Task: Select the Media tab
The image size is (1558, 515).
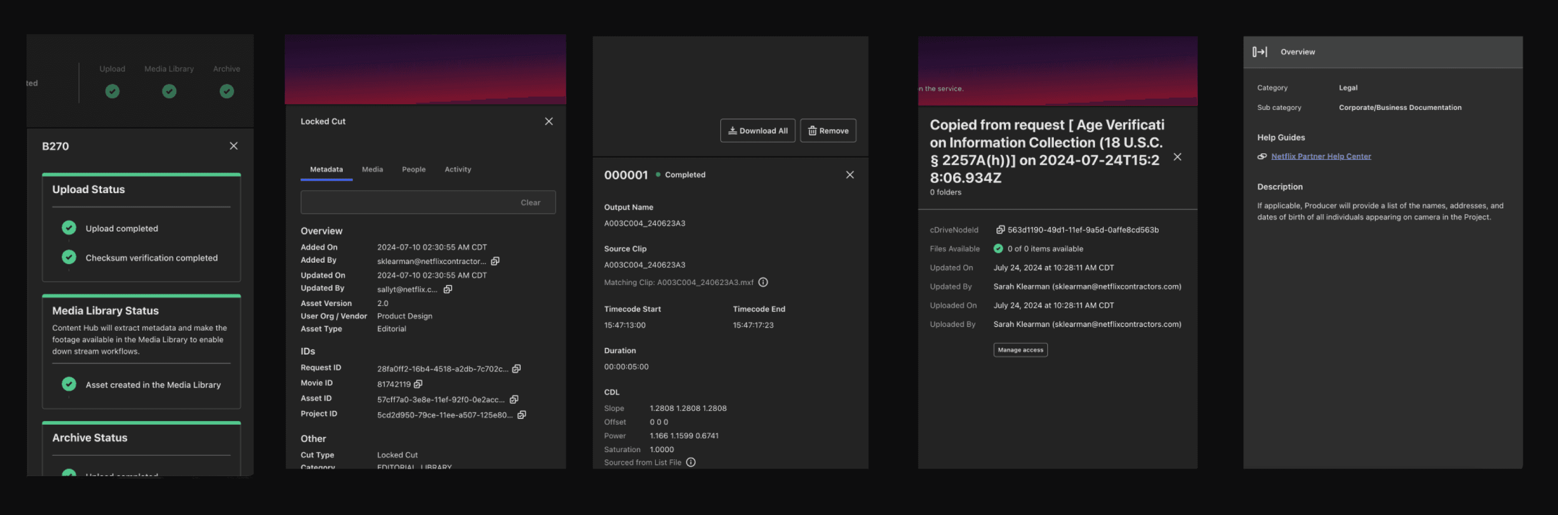Action: [x=372, y=170]
